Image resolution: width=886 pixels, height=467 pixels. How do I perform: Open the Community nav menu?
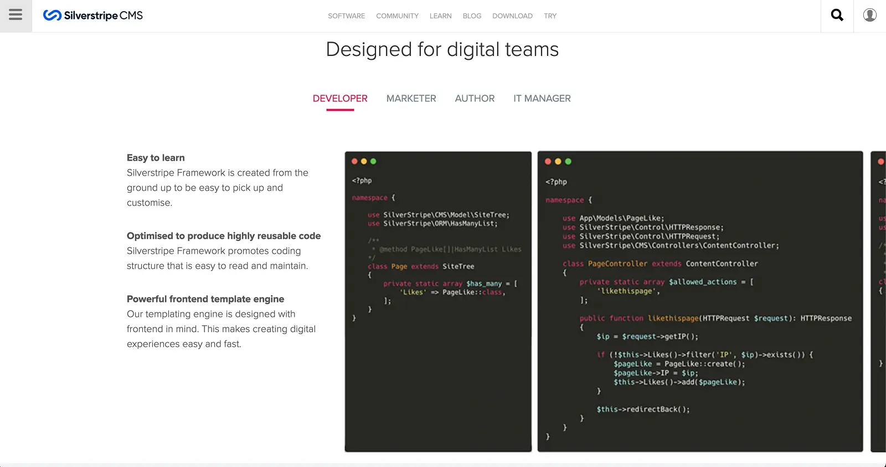pos(398,16)
